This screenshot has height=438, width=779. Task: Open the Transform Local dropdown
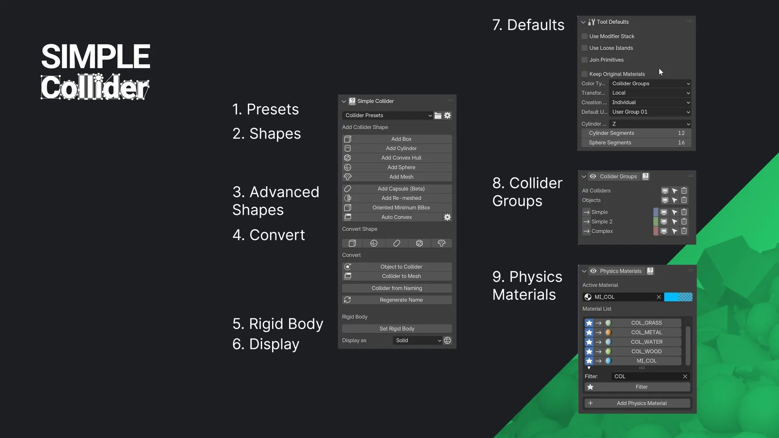coord(650,92)
